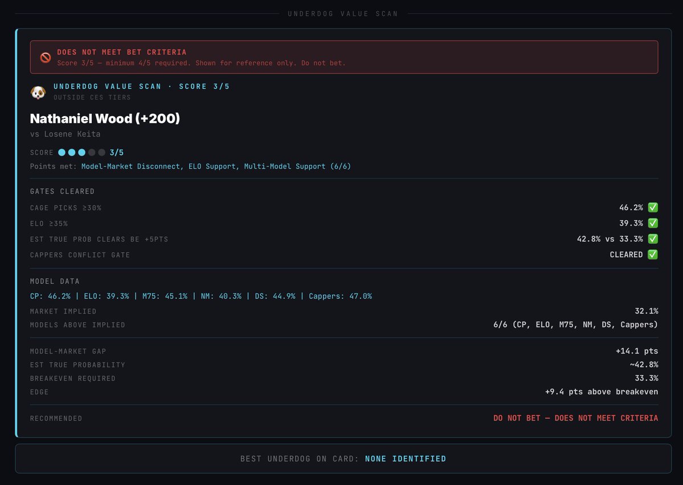Click 'UNDERDOG VALUE SCAN · SCORE 3/5' header

click(x=142, y=86)
